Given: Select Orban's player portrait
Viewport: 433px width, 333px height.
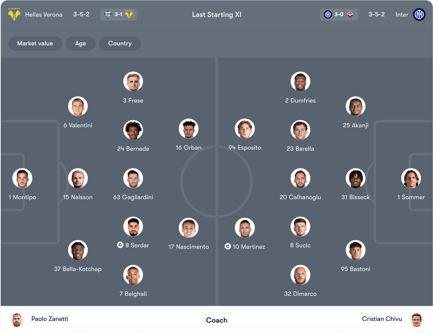Looking at the screenshot, I should [x=188, y=129].
